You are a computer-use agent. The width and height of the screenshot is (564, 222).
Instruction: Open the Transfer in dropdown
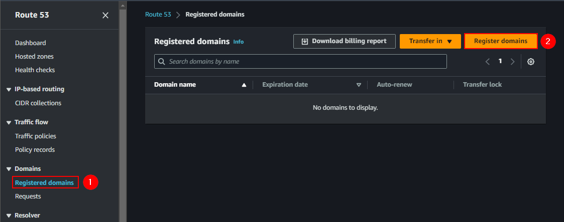click(430, 41)
